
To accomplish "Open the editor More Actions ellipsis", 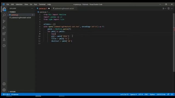I will [x=172, y=8].
